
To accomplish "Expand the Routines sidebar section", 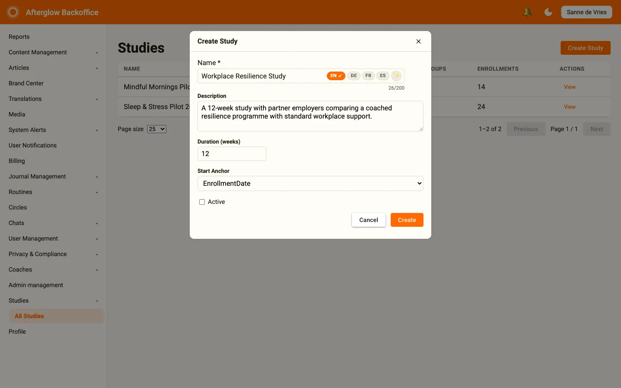I will (53, 192).
